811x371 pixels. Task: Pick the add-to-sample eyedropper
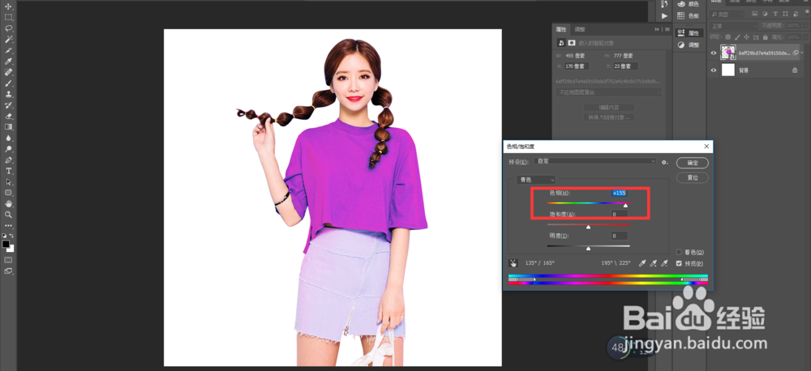654,263
